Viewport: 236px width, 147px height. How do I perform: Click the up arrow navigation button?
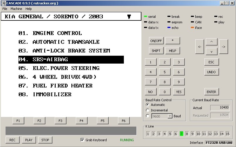211,42
